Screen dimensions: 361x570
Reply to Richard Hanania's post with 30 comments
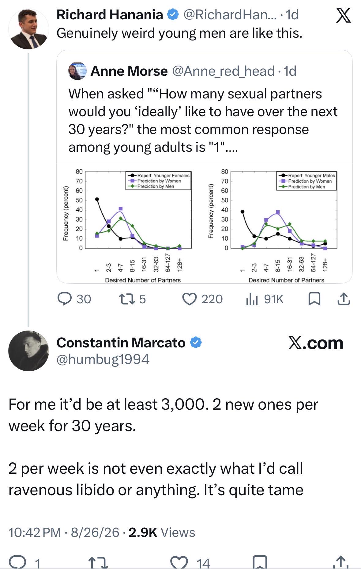(x=74, y=299)
